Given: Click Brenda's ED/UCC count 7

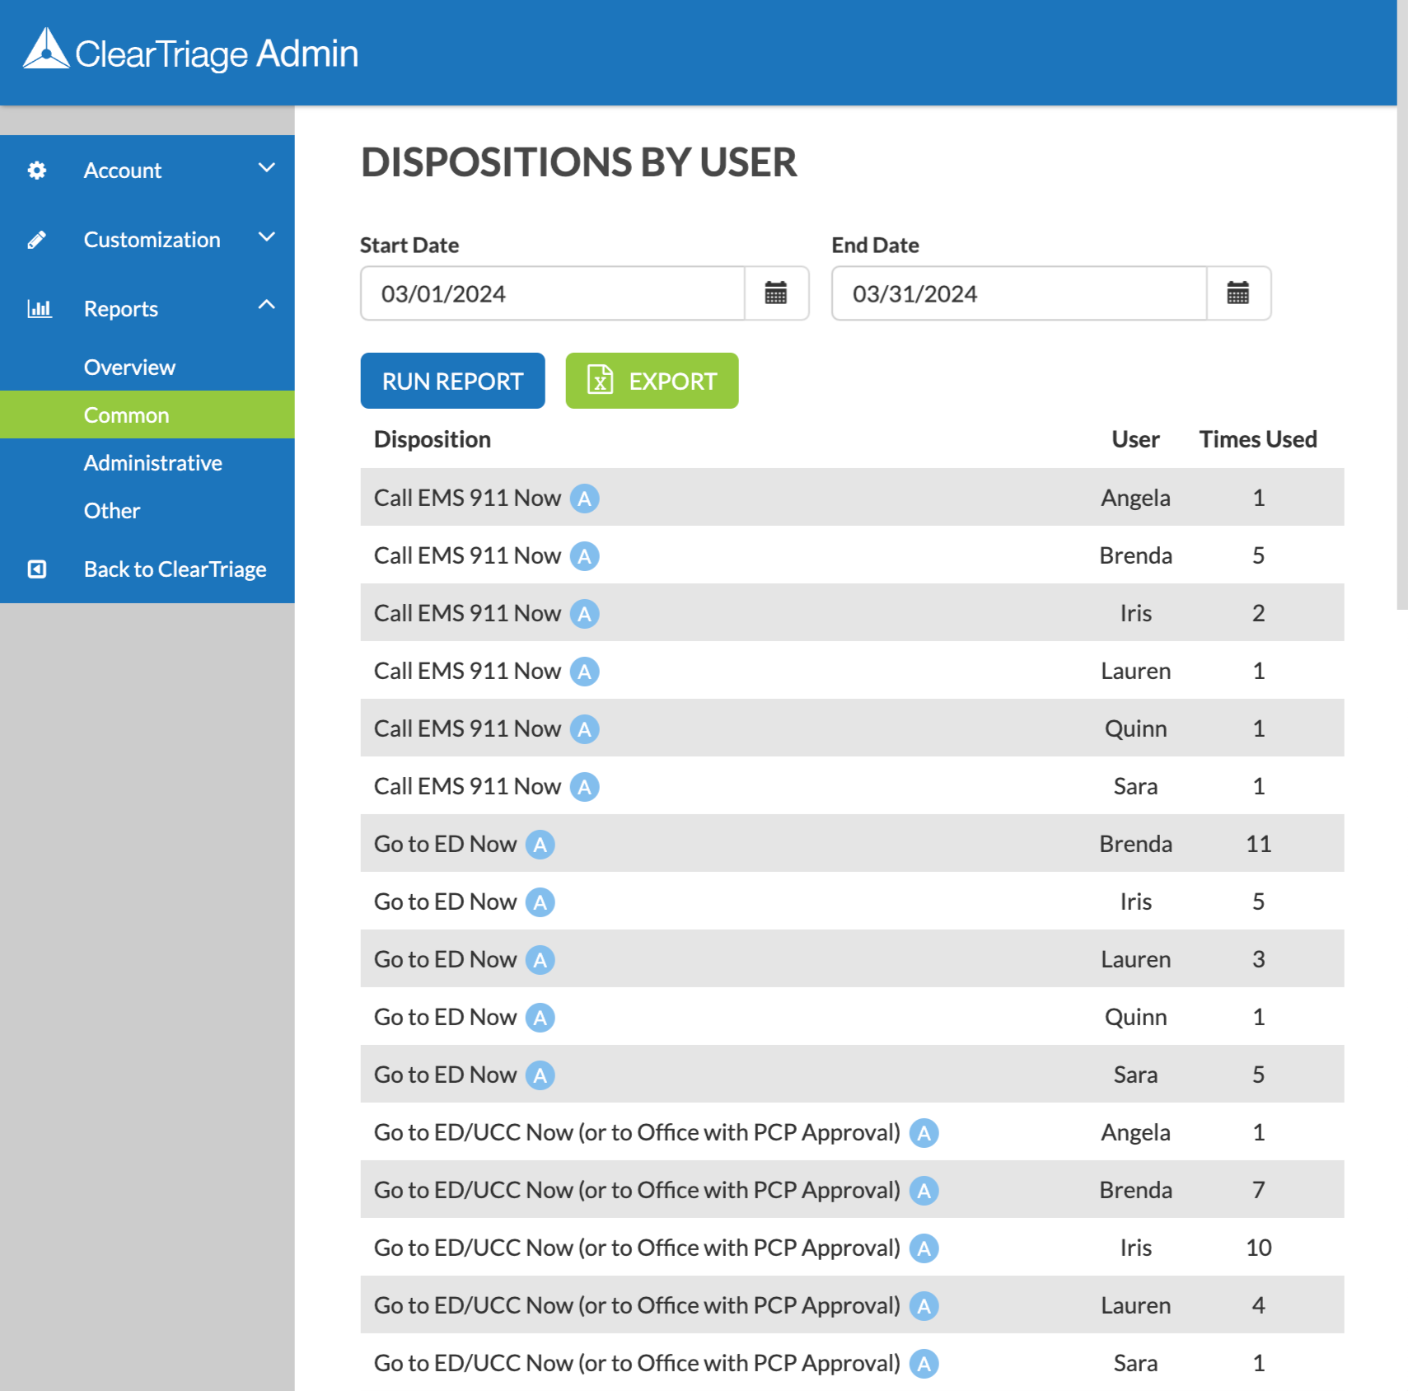Looking at the screenshot, I should coord(1258,1190).
